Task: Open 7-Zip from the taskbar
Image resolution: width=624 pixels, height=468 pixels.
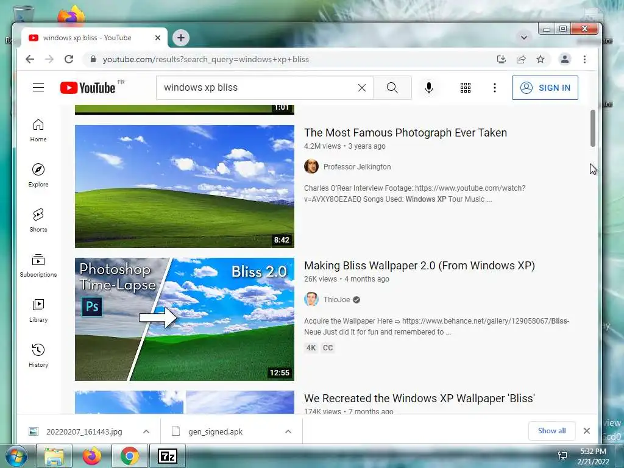Action: (167, 456)
